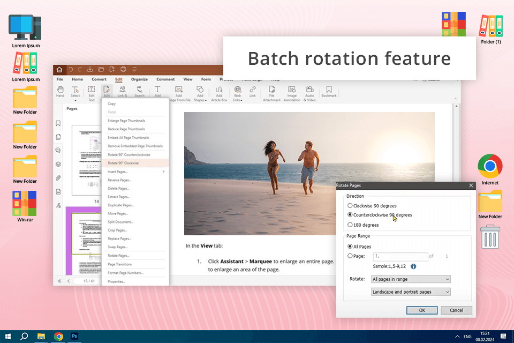This screenshot has height=343, width=514.
Task: Switch to the Organize tab
Action: pos(139,79)
